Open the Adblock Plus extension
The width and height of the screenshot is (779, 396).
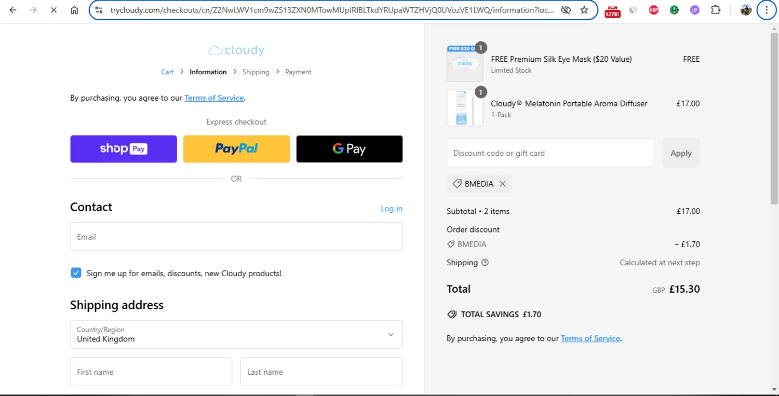[x=654, y=10]
